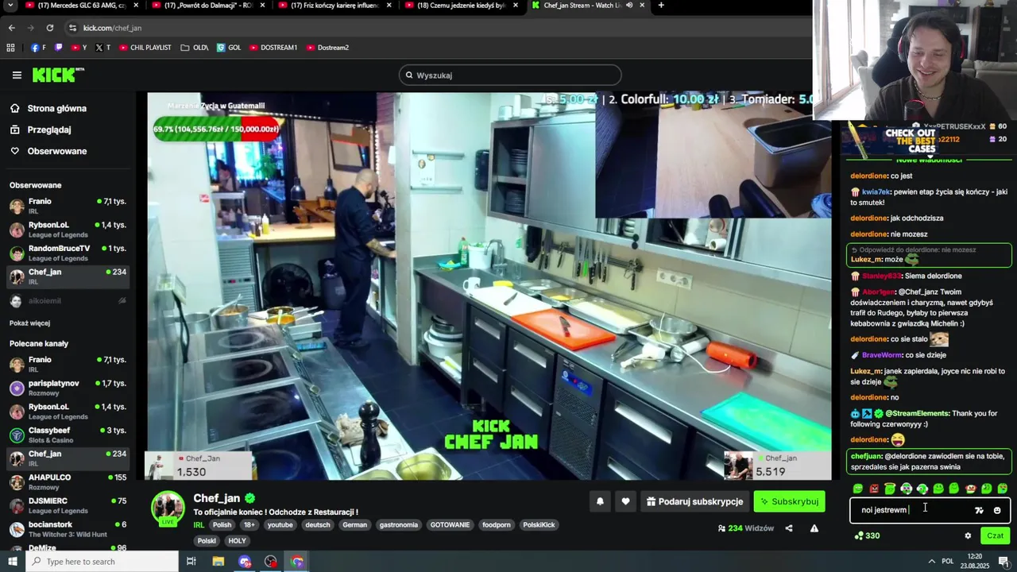This screenshot has height=572, width=1017.
Task: Go to Strona główna
Action: tap(56, 108)
